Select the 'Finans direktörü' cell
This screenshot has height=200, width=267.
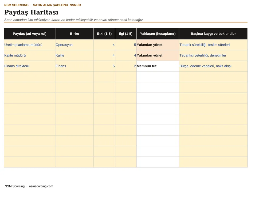[30, 66]
